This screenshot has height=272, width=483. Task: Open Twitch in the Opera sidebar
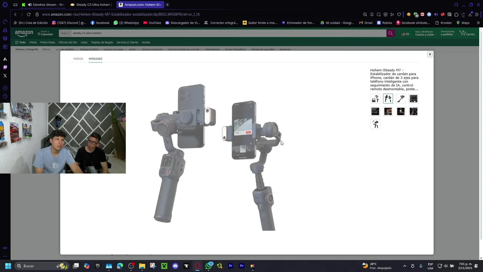click(5, 67)
